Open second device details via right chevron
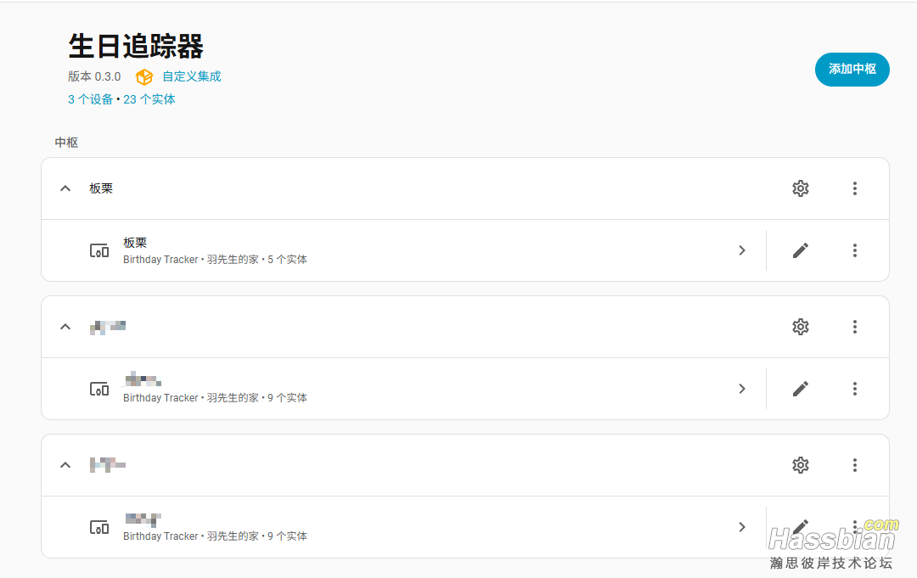 [742, 389]
